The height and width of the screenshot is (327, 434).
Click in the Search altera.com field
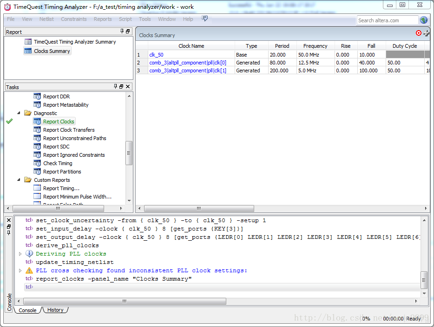click(387, 20)
